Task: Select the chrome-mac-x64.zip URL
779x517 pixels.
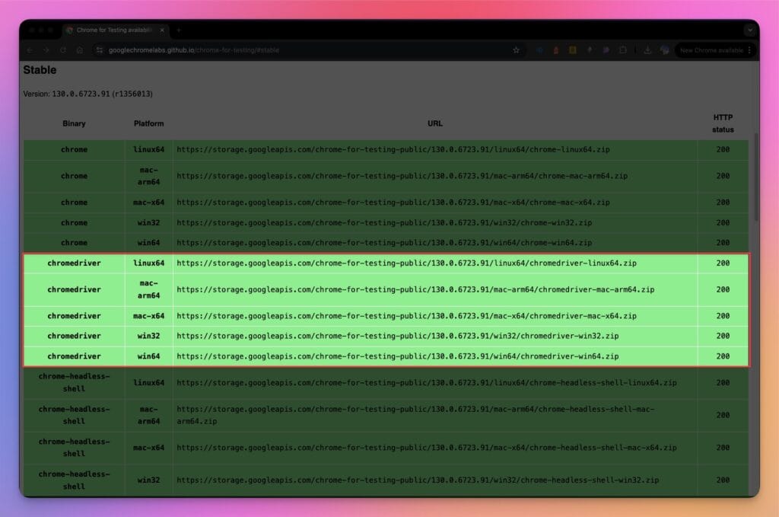Action: click(393, 203)
